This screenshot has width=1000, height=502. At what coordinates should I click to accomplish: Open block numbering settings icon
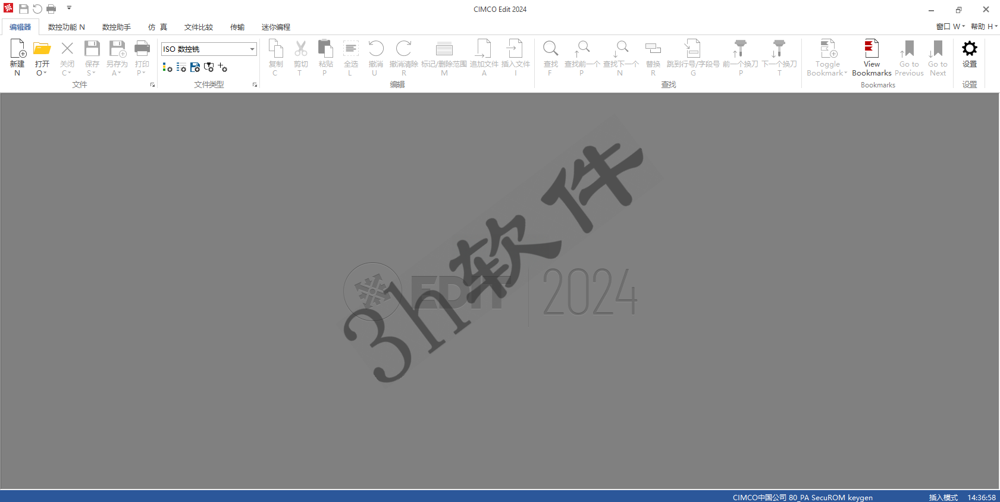pos(181,68)
